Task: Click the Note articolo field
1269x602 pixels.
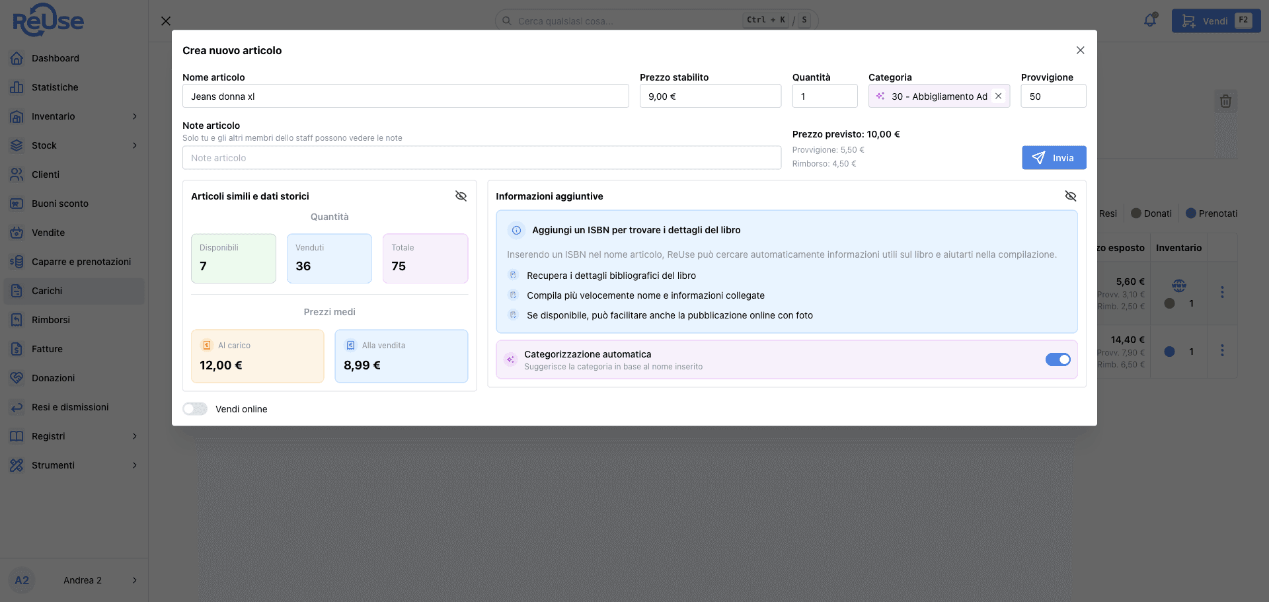Action: 482,158
